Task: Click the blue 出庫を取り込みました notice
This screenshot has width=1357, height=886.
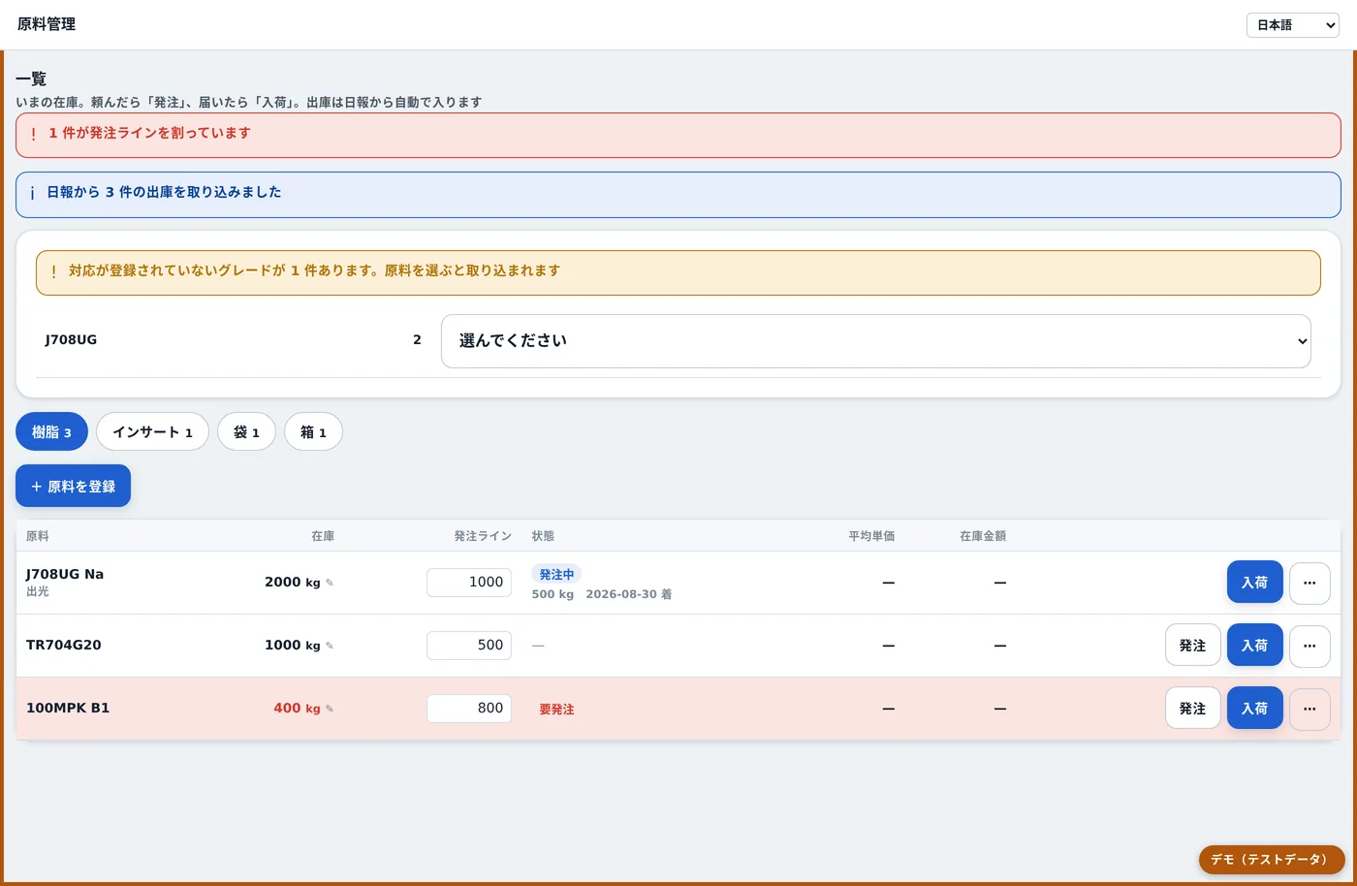Action: pyautogui.click(x=678, y=194)
